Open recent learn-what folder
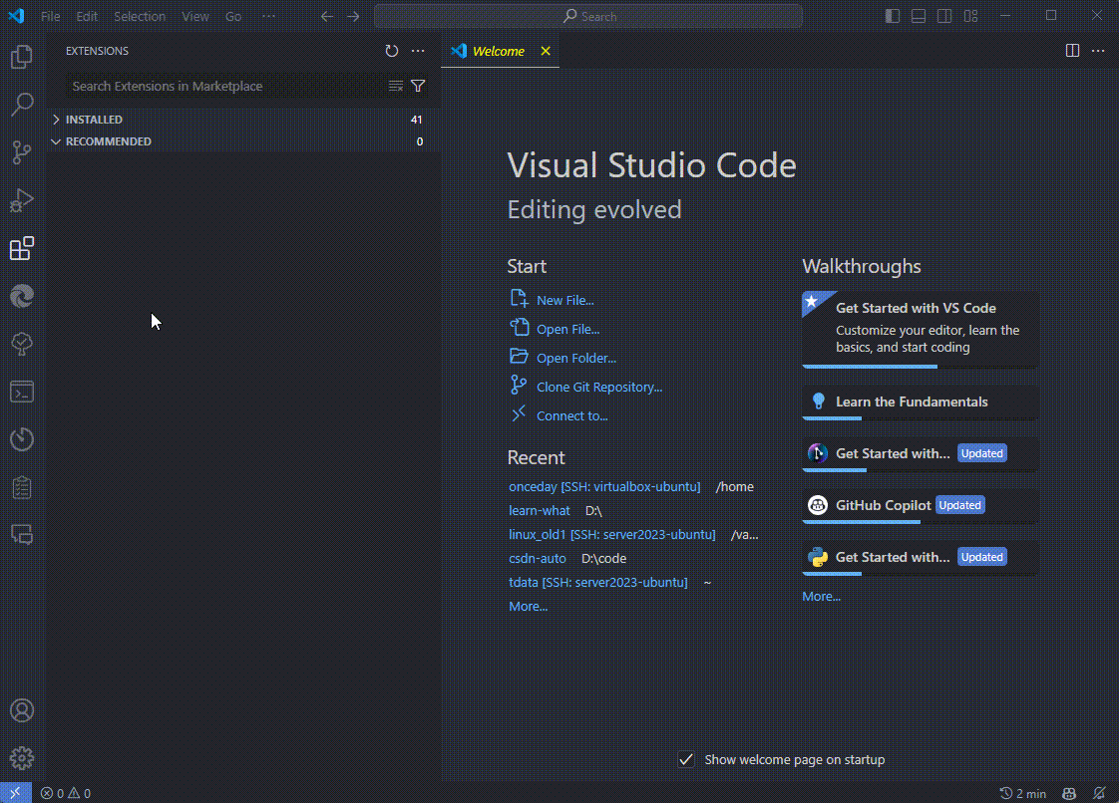The width and height of the screenshot is (1119, 803). coord(540,511)
